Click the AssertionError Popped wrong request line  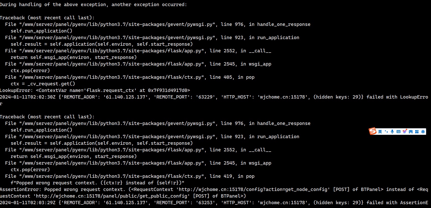click(x=214, y=193)
